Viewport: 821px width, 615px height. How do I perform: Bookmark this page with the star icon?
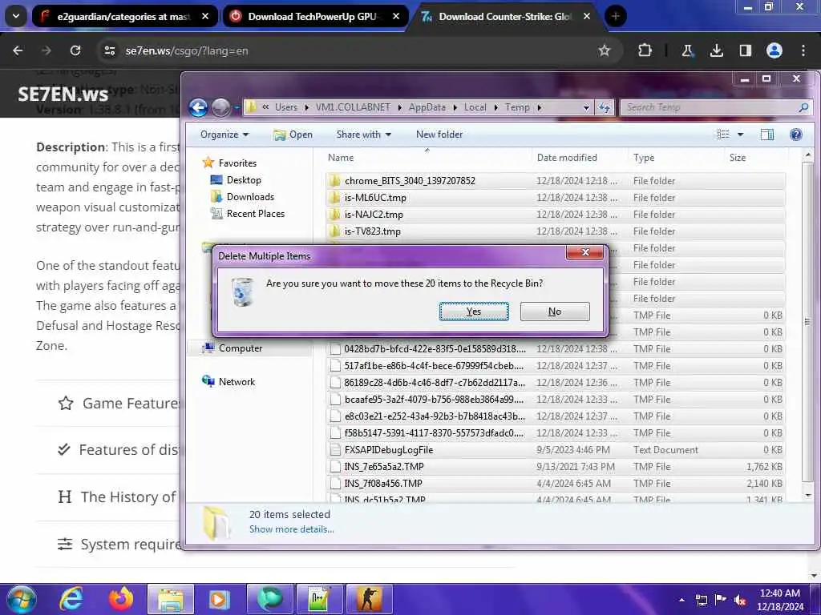click(605, 50)
